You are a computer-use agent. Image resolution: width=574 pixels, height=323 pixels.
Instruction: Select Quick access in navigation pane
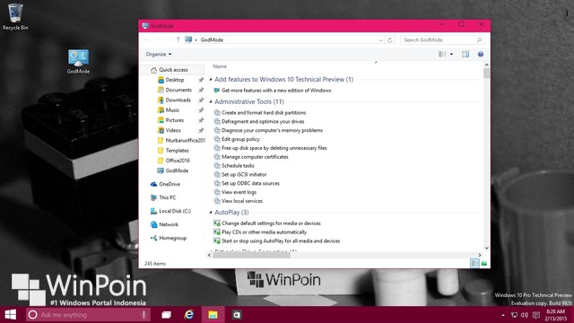[173, 70]
